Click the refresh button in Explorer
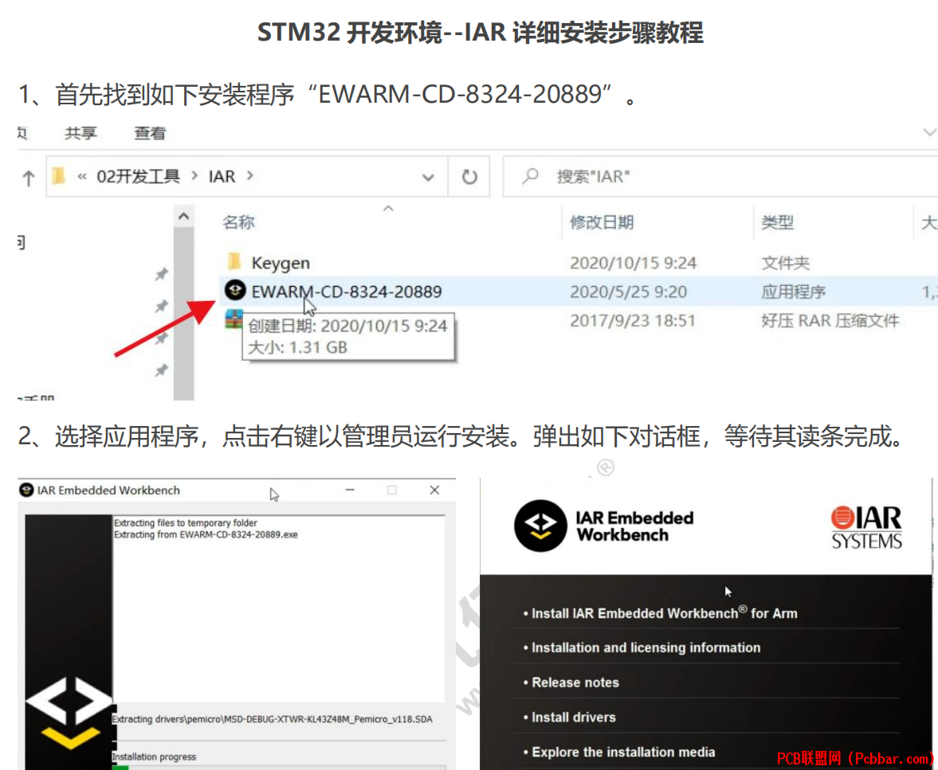 pyautogui.click(x=469, y=177)
